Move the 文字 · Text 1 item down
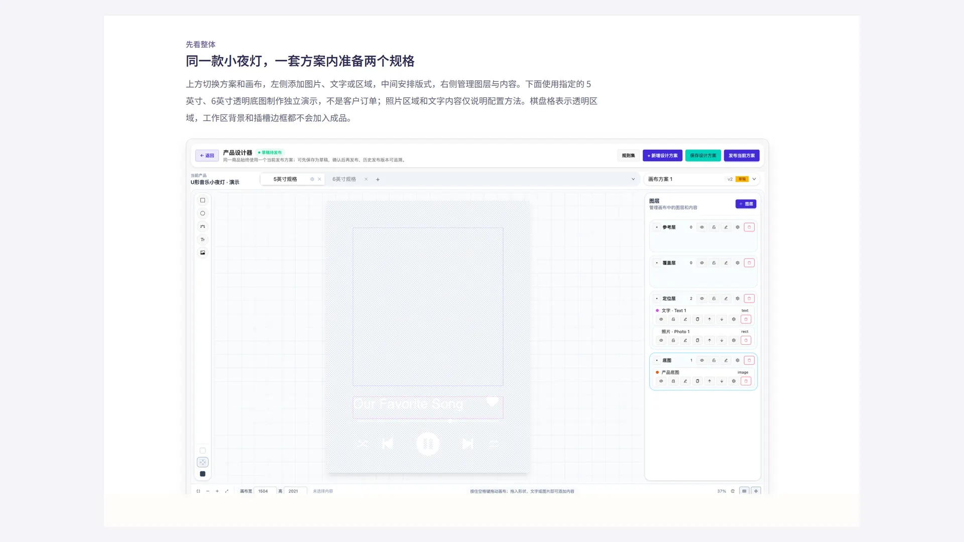964x542 pixels. tap(721, 319)
